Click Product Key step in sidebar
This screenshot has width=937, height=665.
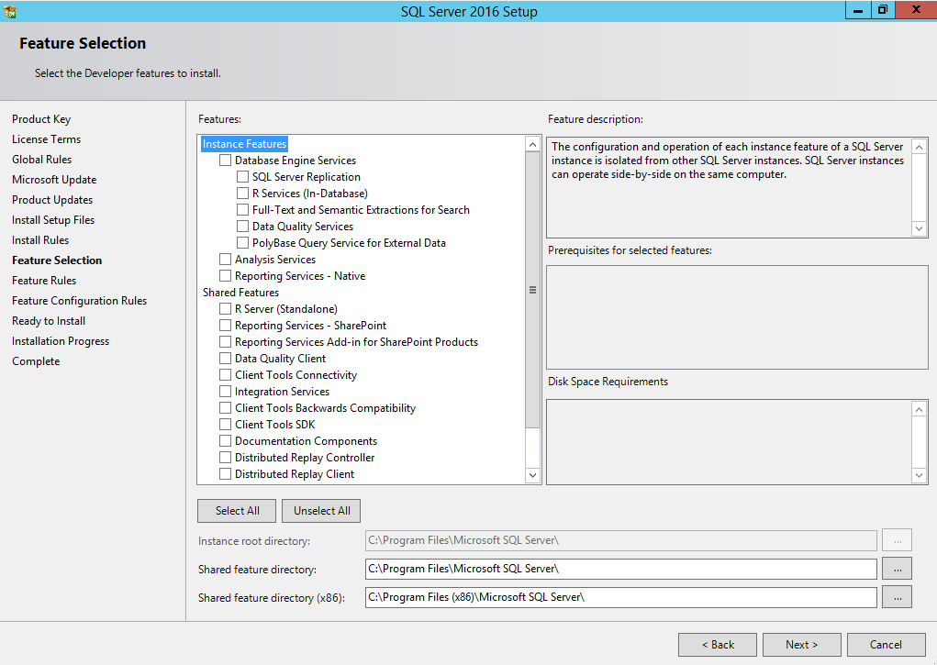tap(41, 119)
